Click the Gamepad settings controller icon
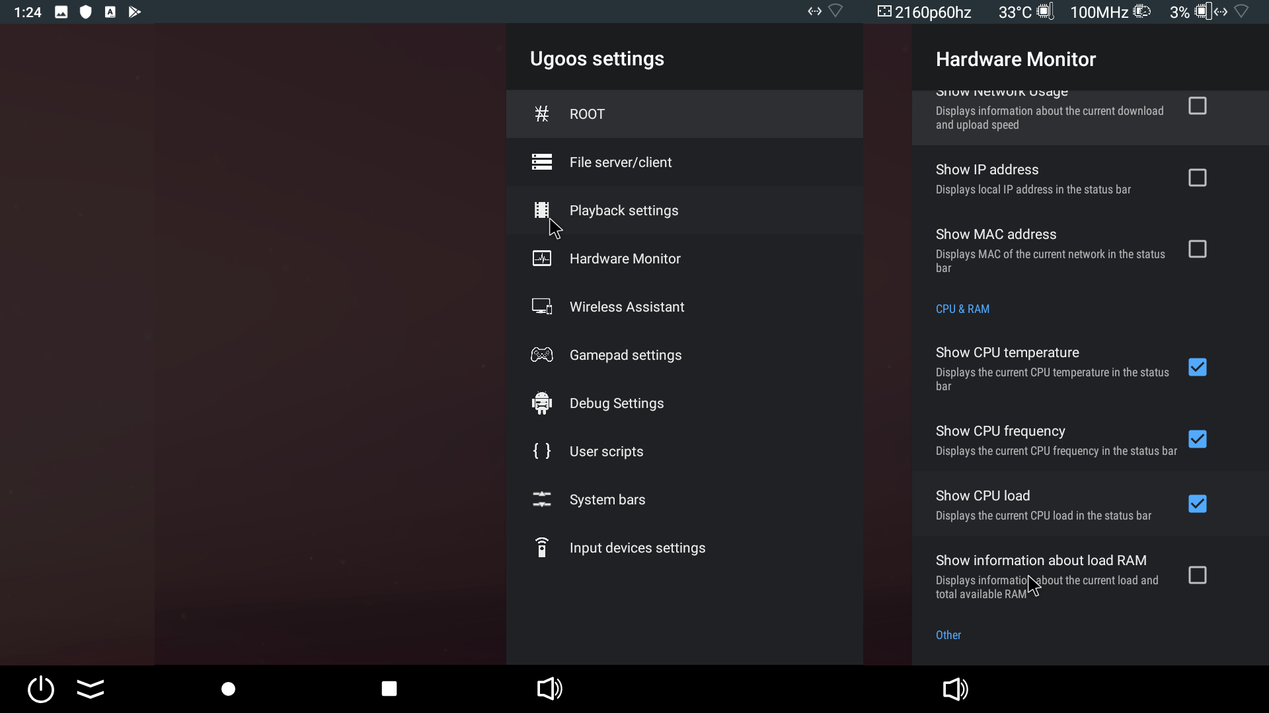Image resolution: width=1269 pixels, height=713 pixels. tap(541, 355)
